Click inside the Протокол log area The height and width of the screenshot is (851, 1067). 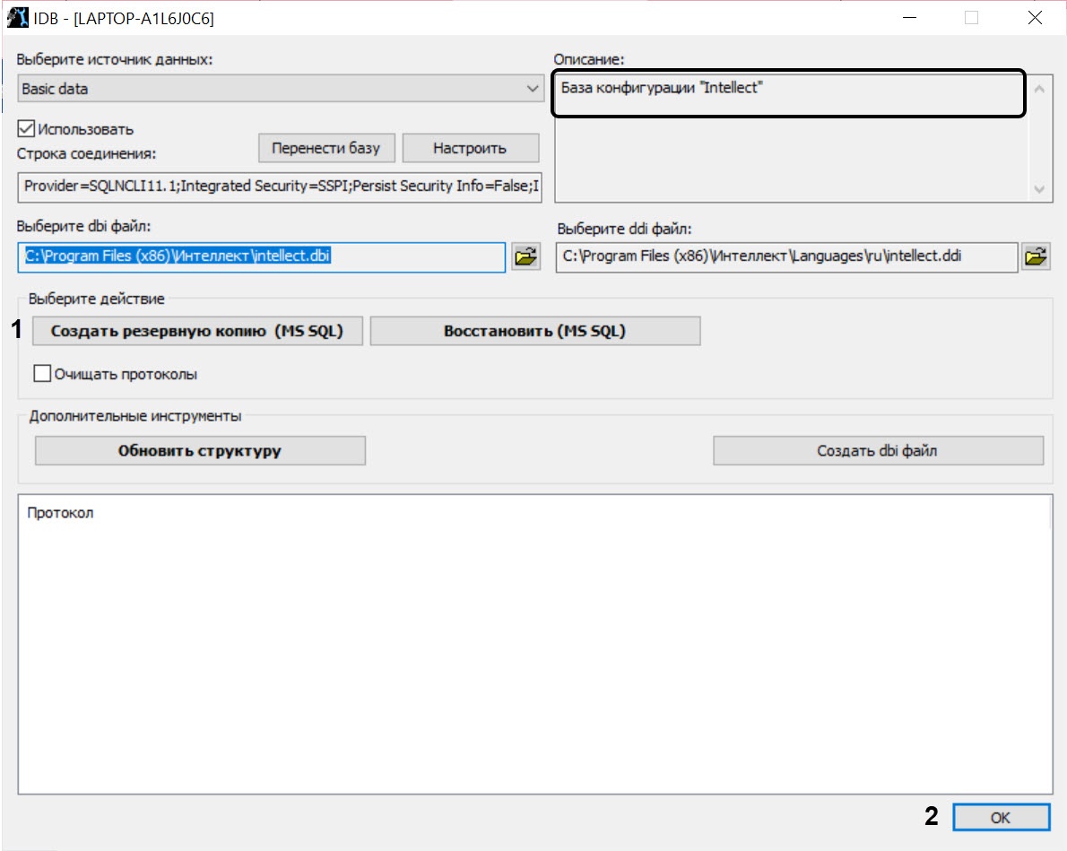[x=533, y=646]
